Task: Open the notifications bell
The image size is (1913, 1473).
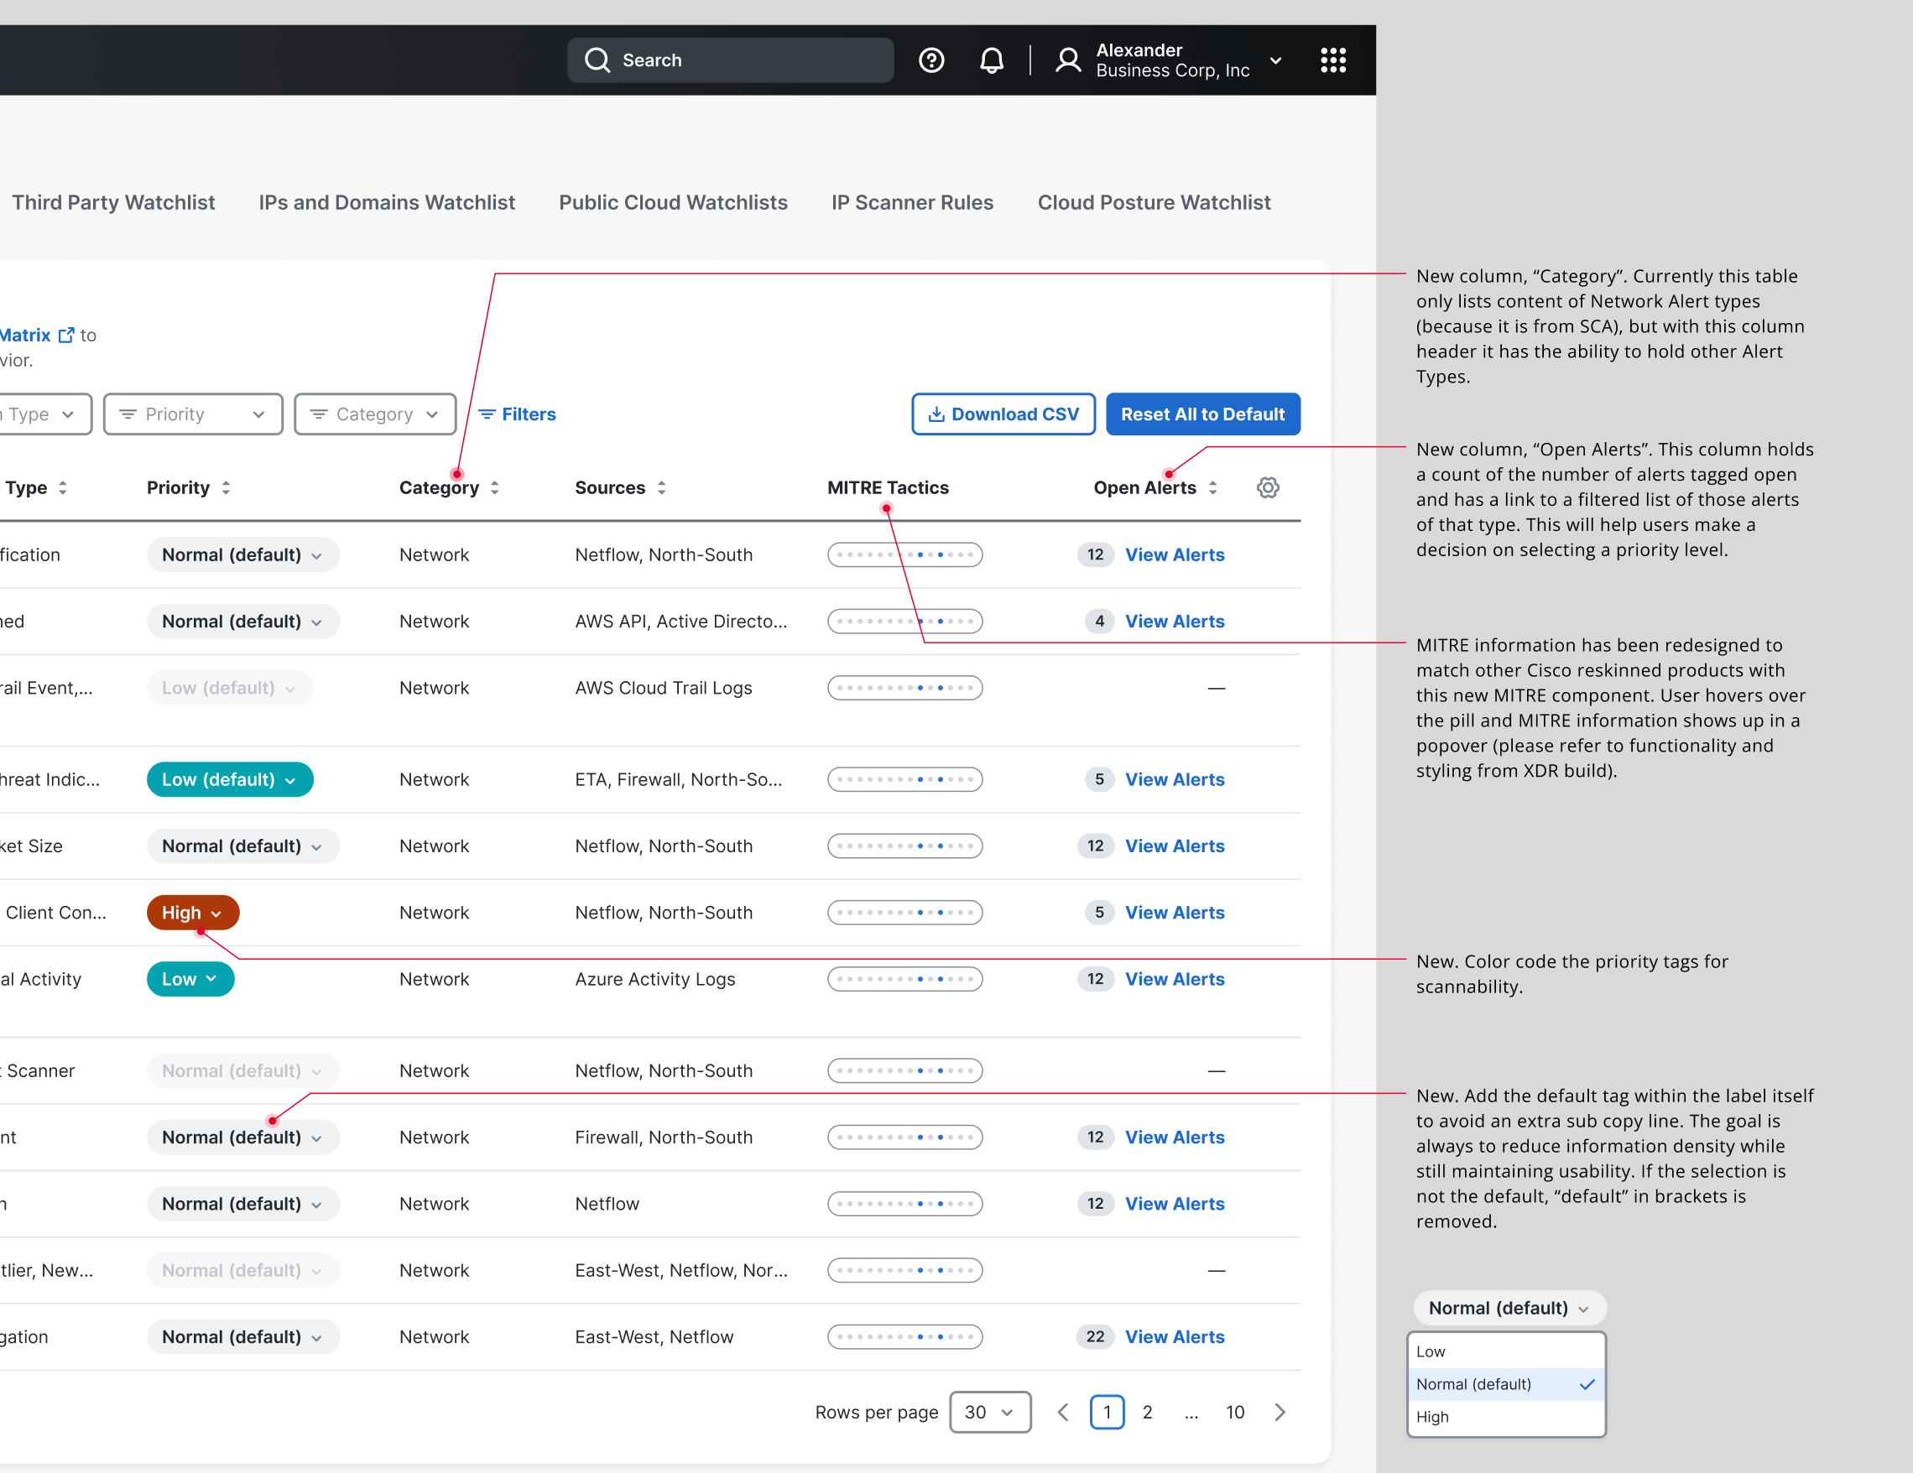Action: point(991,60)
